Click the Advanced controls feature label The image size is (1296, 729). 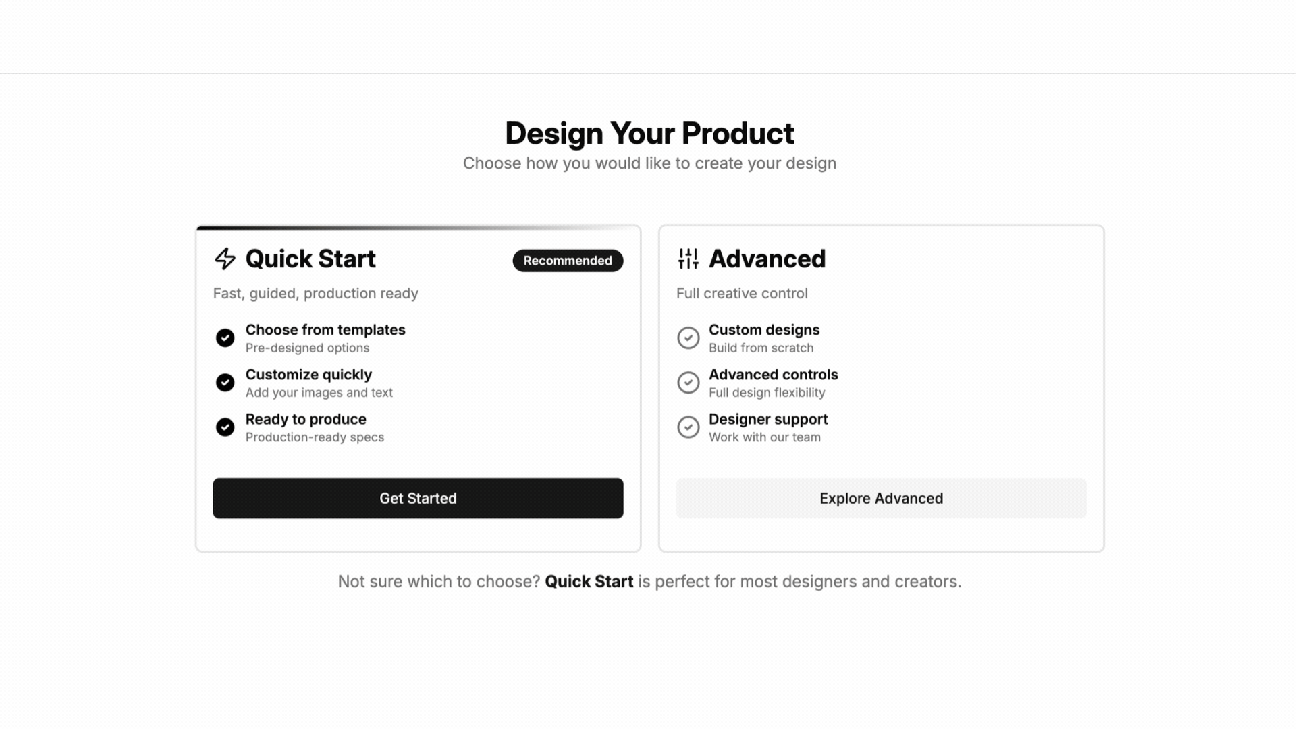point(773,375)
